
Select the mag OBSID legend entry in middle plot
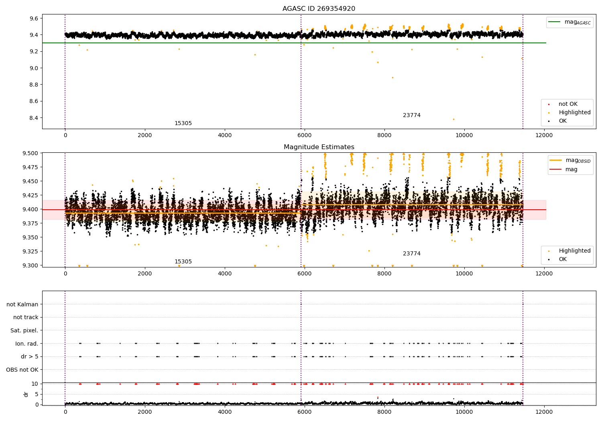tap(570, 160)
